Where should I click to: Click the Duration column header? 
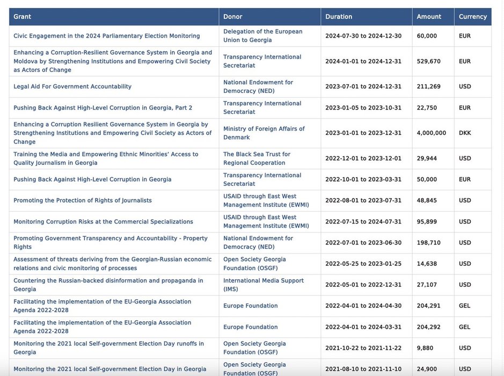coord(339,17)
